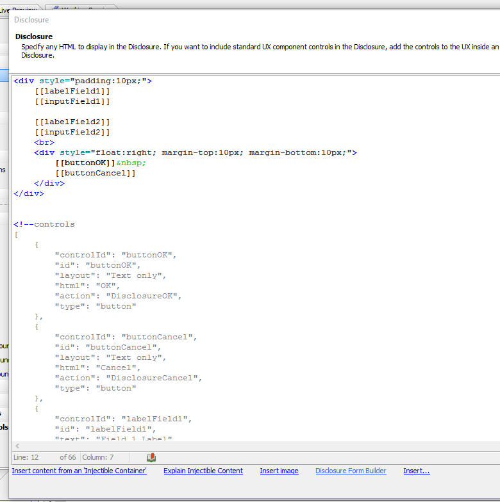Click the green &nbsp; entity
The height and width of the screenshot is (502, 500).
131,163
